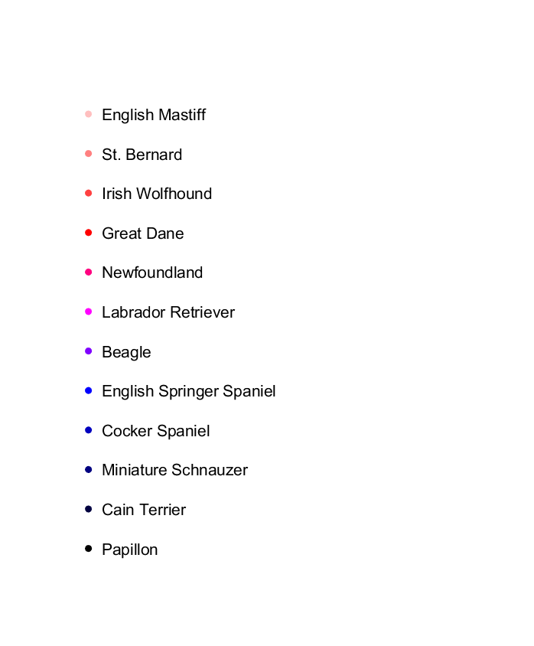Click the blue English Springer Spaniel dot
This screenshot has width=534, height=646.
88,390
